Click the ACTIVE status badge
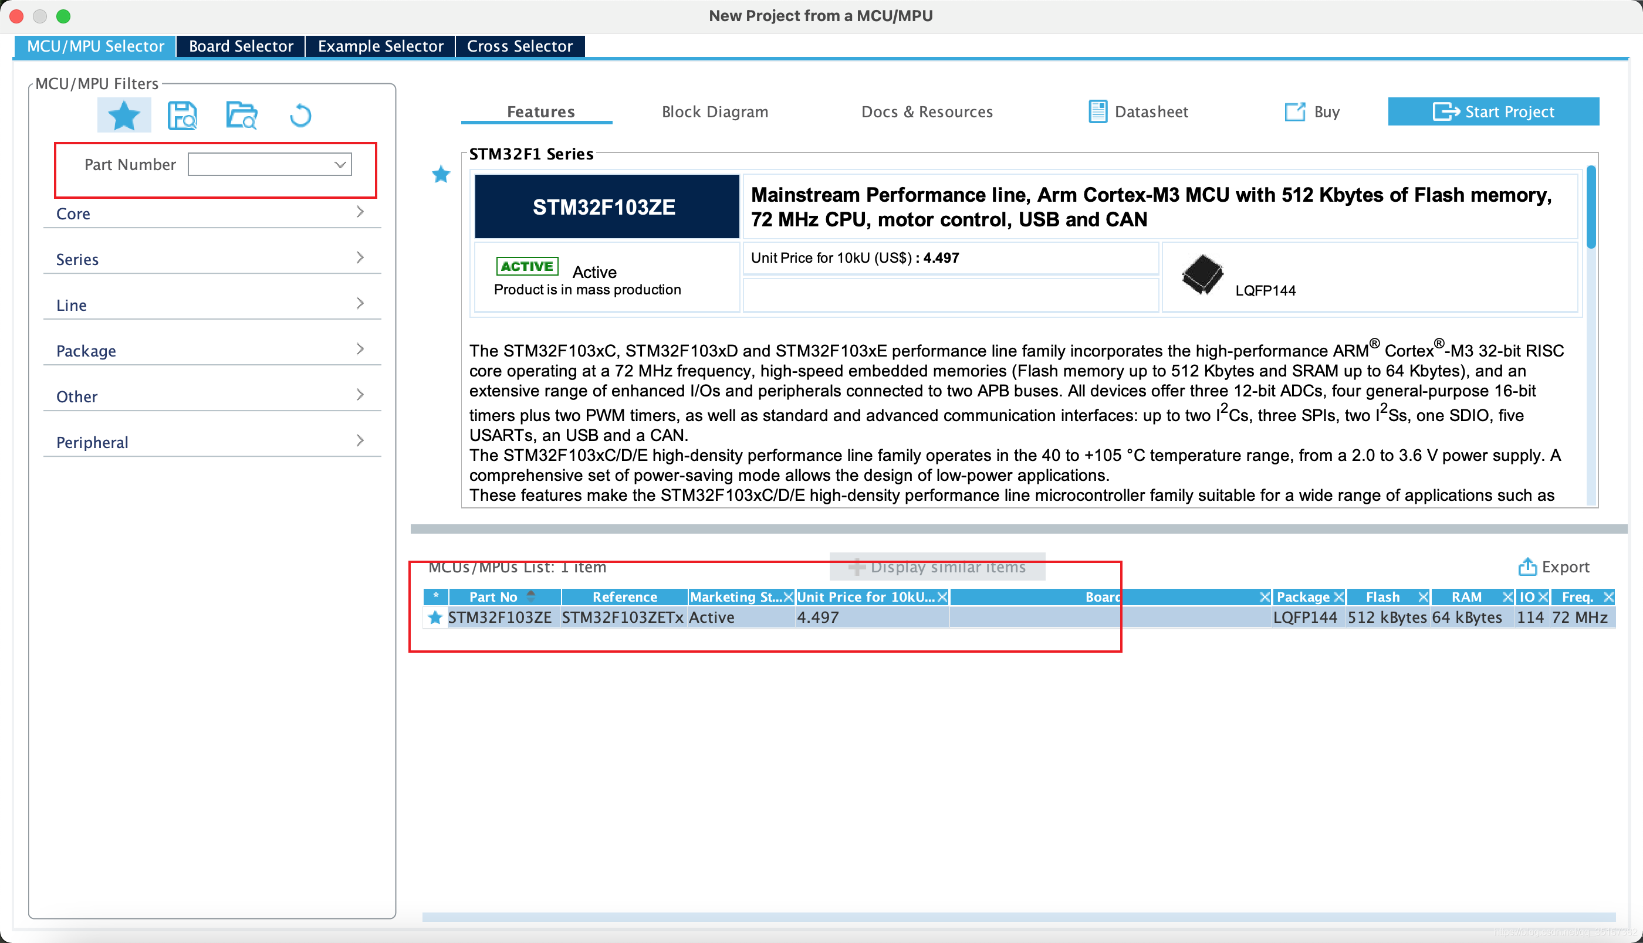 click(527, 266)
